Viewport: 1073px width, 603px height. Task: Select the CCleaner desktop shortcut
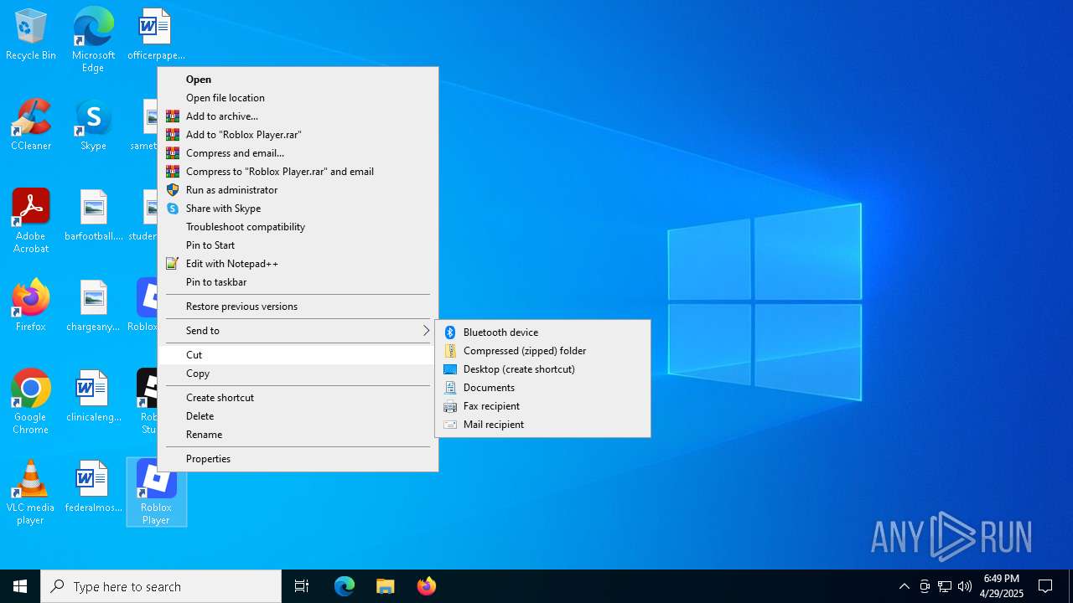coord(31,126)
